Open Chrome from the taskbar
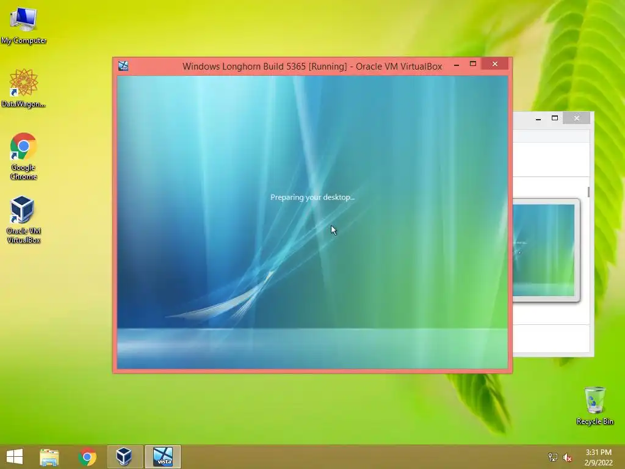Image resolution: width=625 pixels, height=469 pixels. [88, 457]
